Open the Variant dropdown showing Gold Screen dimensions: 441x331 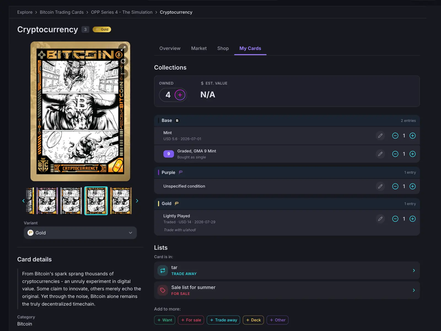point(80,233)
